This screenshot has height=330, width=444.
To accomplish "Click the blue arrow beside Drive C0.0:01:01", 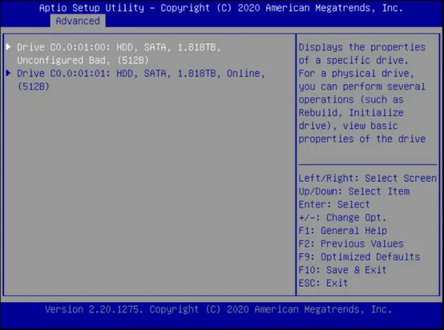I will pos(9,73).
